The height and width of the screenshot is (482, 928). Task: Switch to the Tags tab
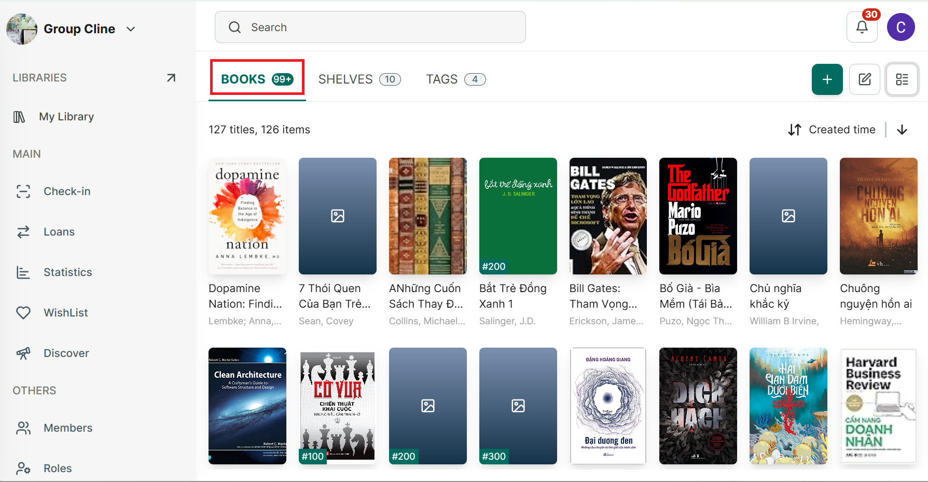click(x=455, y=79)
